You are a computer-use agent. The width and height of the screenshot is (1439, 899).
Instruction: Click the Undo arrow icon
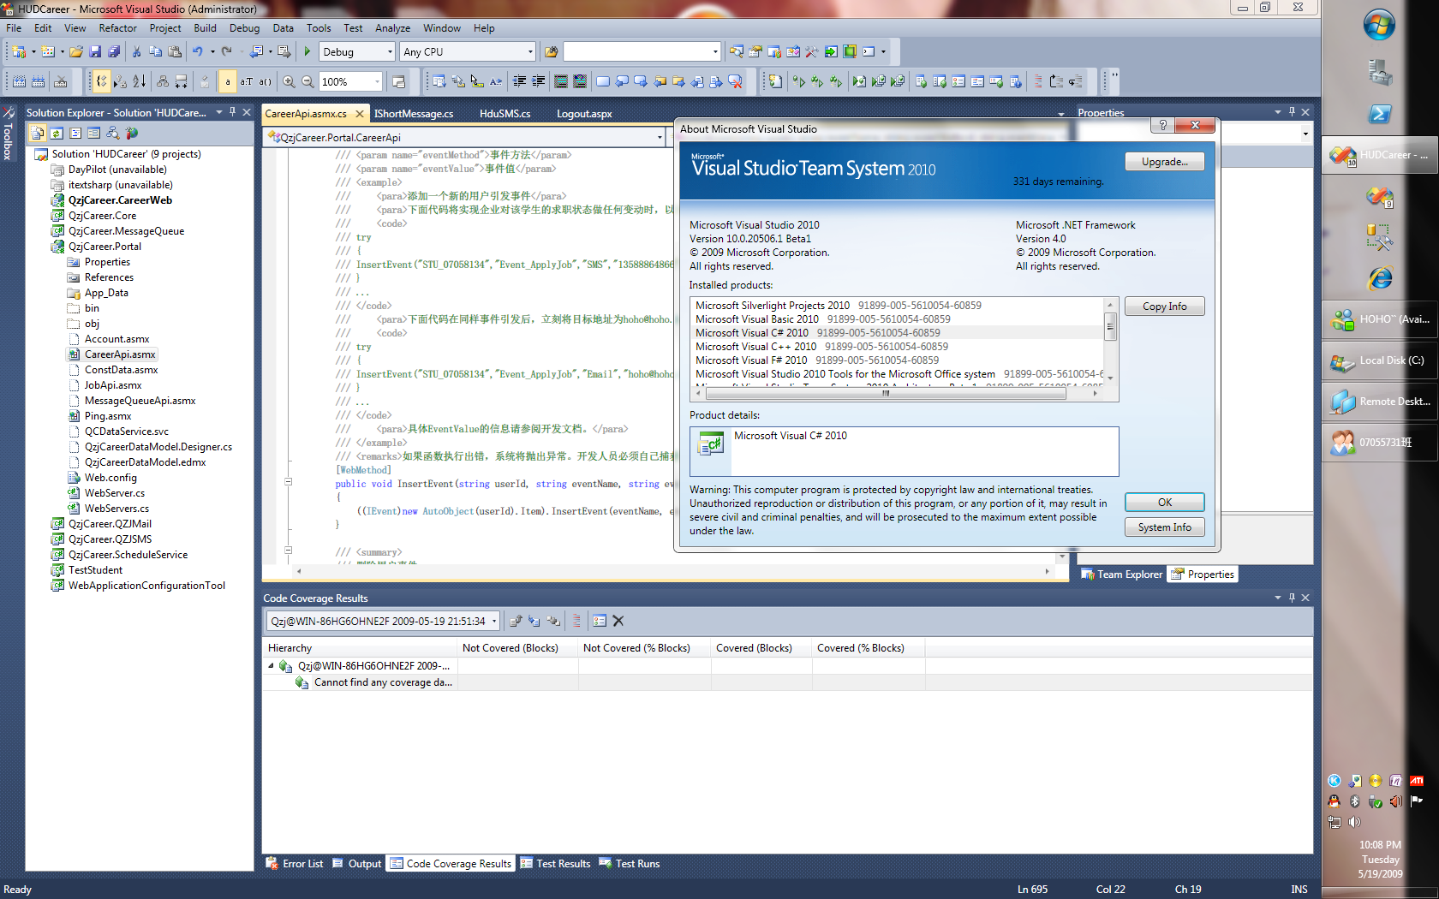tap(198, 51)
